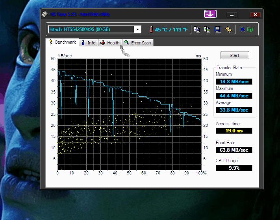Minimize the HD Tune window
Screen dimensions: 280x220
pyautogui.click(x=232, y=15)
